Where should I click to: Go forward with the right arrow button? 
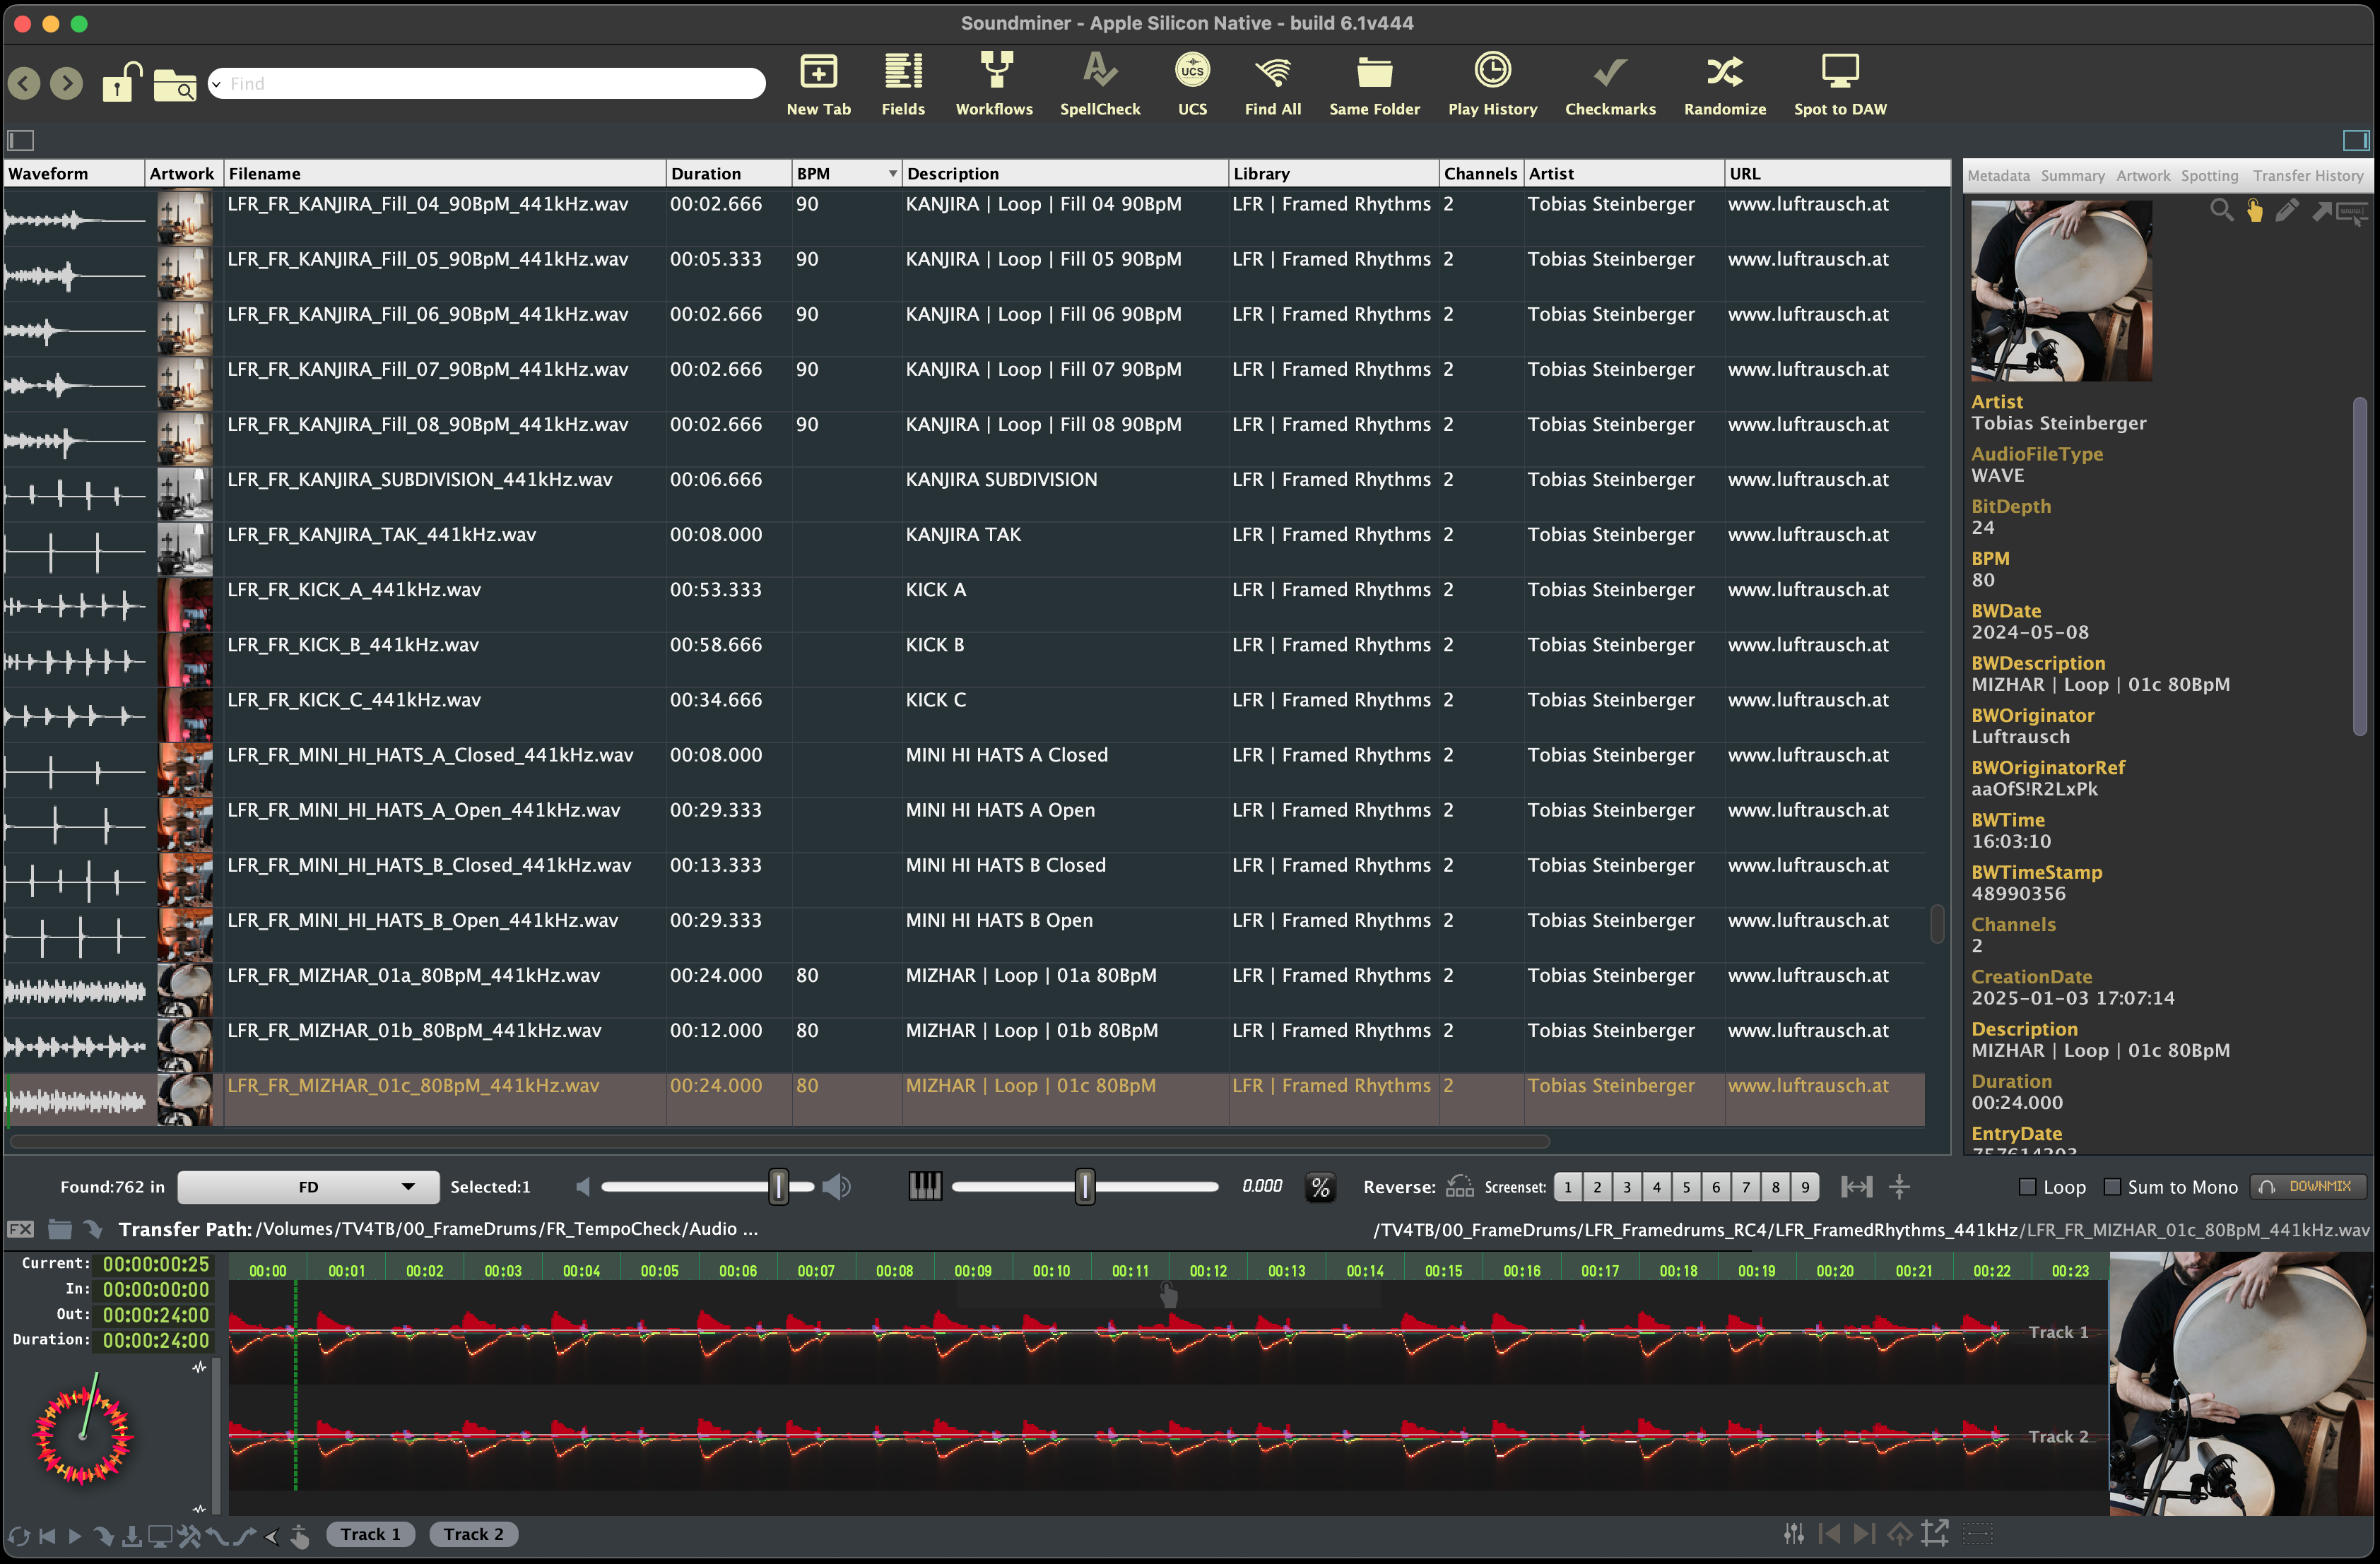tap(66, 83)
